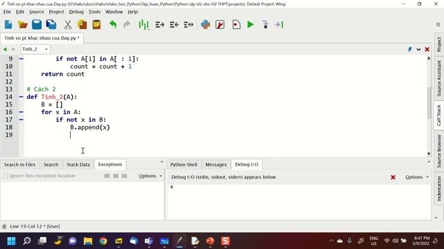Open the Edit menu
Viewport: 444px width, 249px height.
pyautogui.click(x=20, y=12)
